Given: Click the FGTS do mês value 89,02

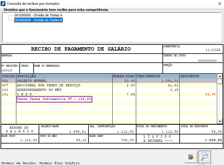Looking at the screenshot, I should click(x=81, y=140).
